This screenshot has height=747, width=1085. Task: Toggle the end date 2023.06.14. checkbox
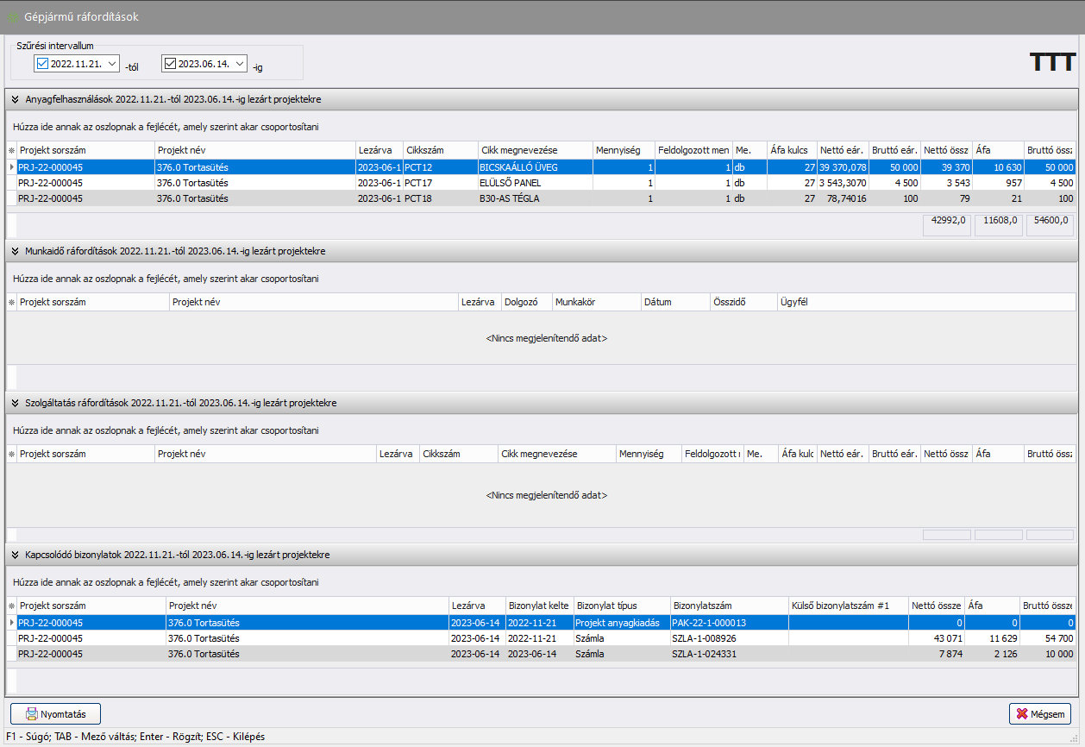click(x=170, y=64)
